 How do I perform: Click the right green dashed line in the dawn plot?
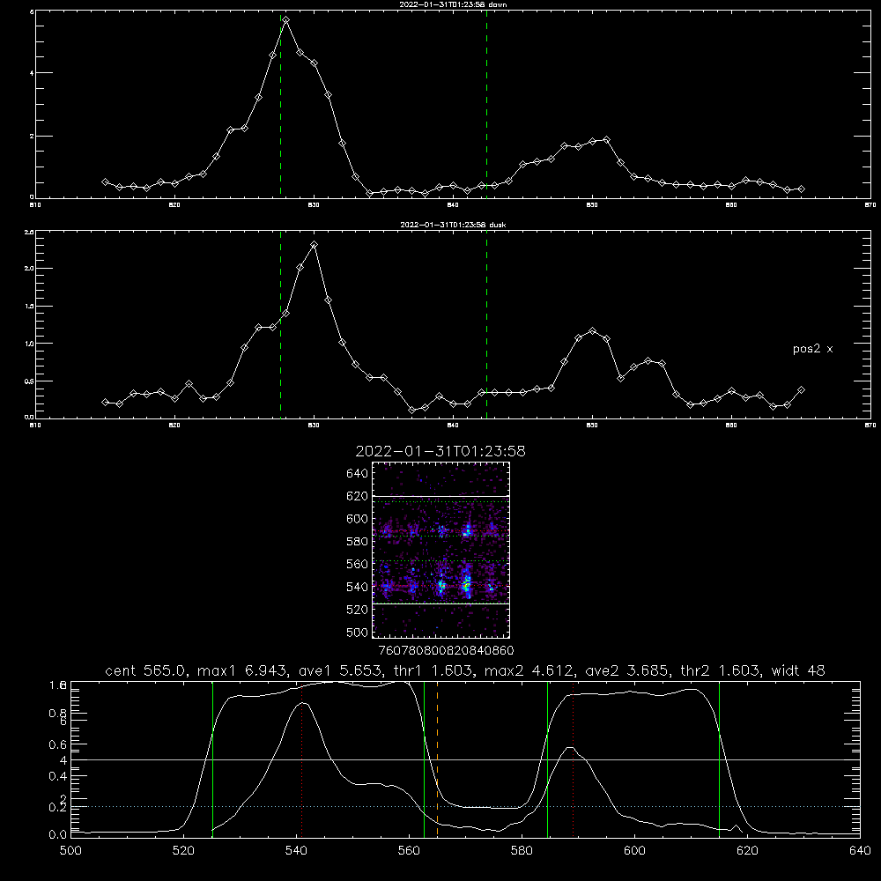click(x=486, y=104)
